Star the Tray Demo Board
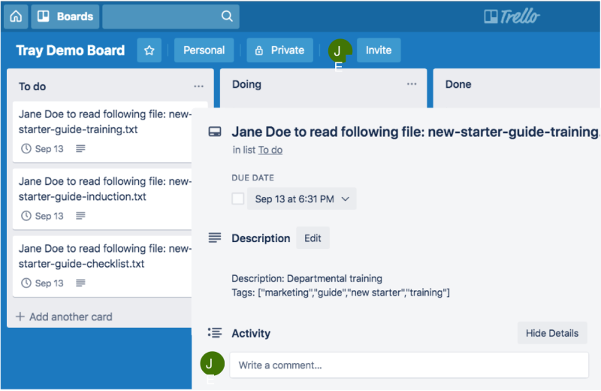This screenshot has height=391, width=601. (x=149, y=50)
